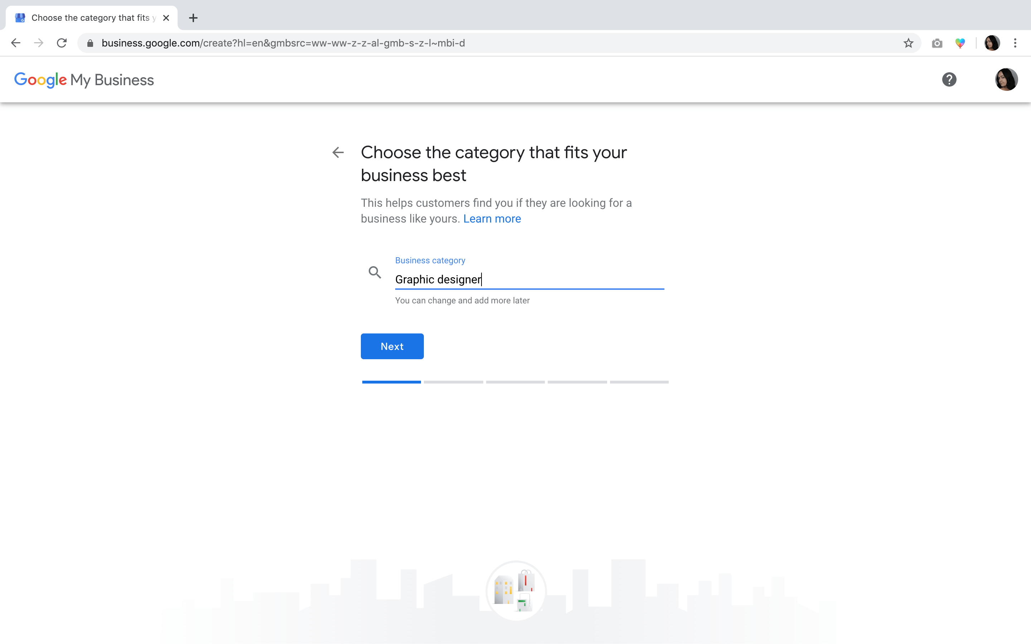Open the Google account avatar menu
1031x644 pixels.
(1006, 80)
